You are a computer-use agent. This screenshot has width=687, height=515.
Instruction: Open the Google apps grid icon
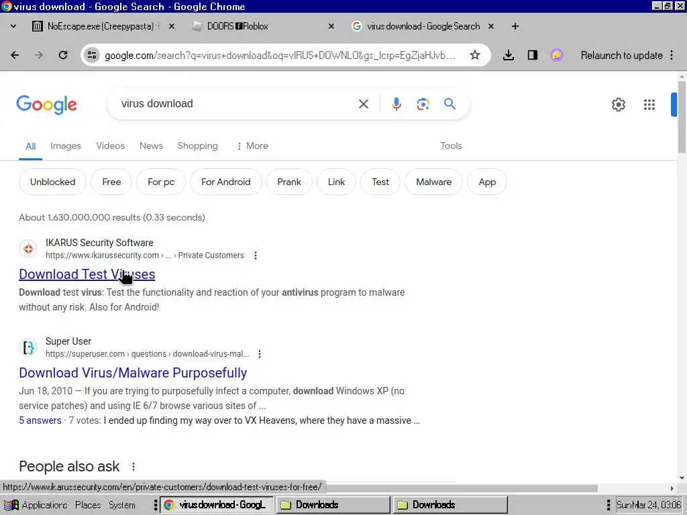[649, 105]
